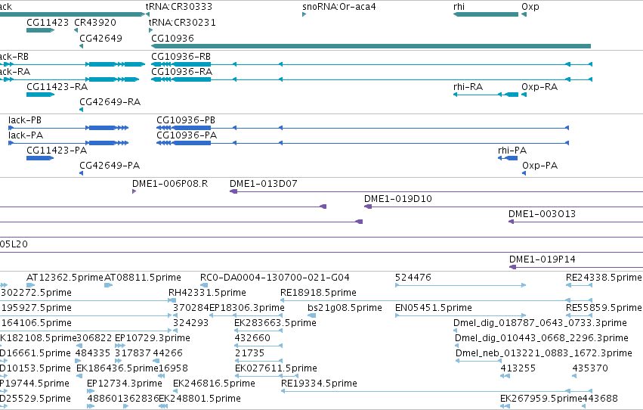Click the CG42649 gene label

101,38
